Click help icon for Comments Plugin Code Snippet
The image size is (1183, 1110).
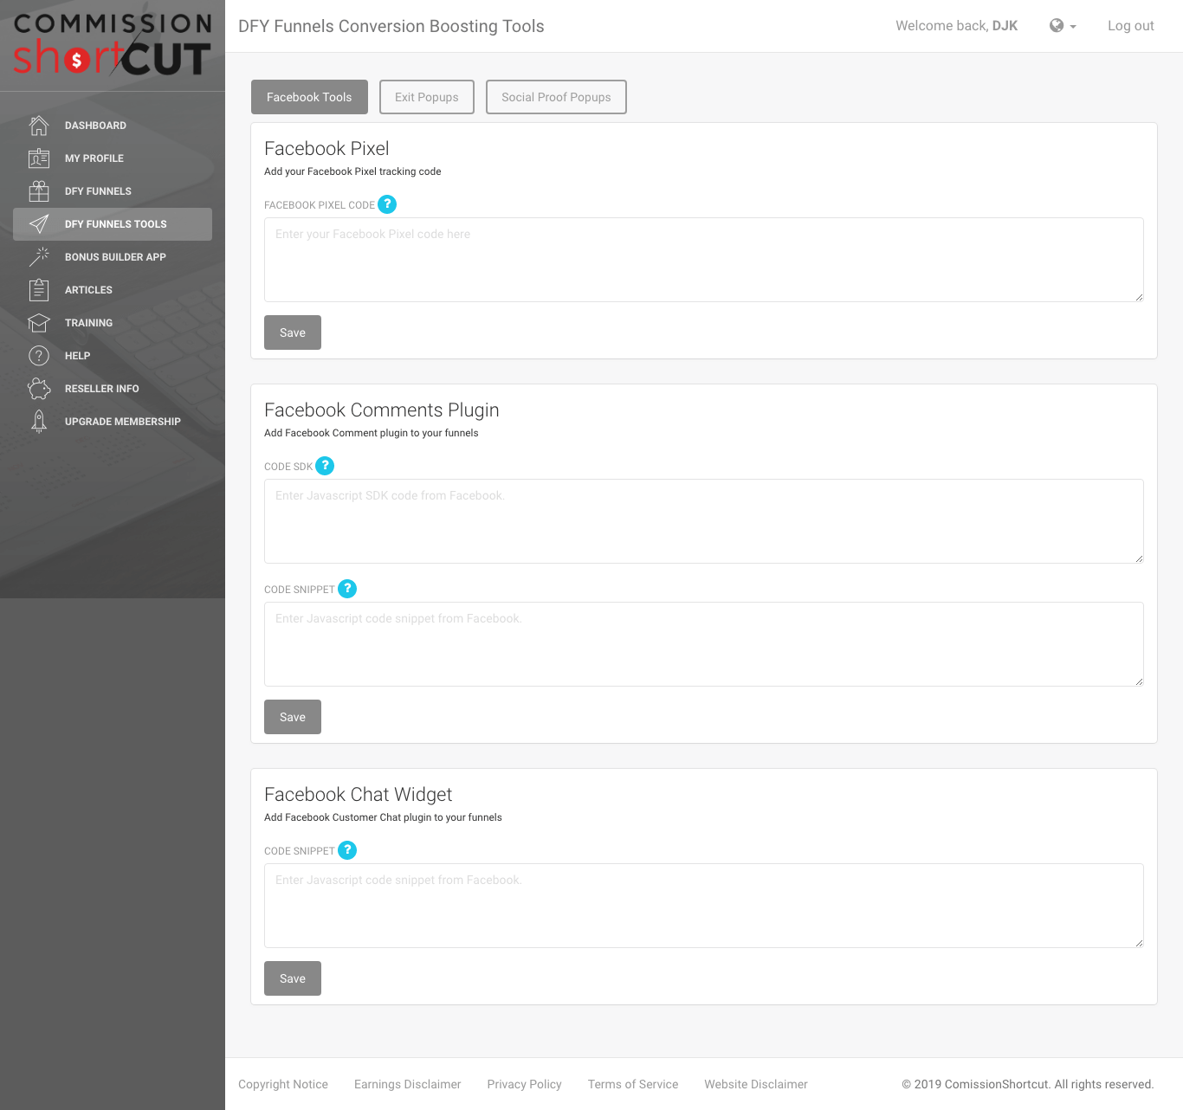(x=347, y=589)
